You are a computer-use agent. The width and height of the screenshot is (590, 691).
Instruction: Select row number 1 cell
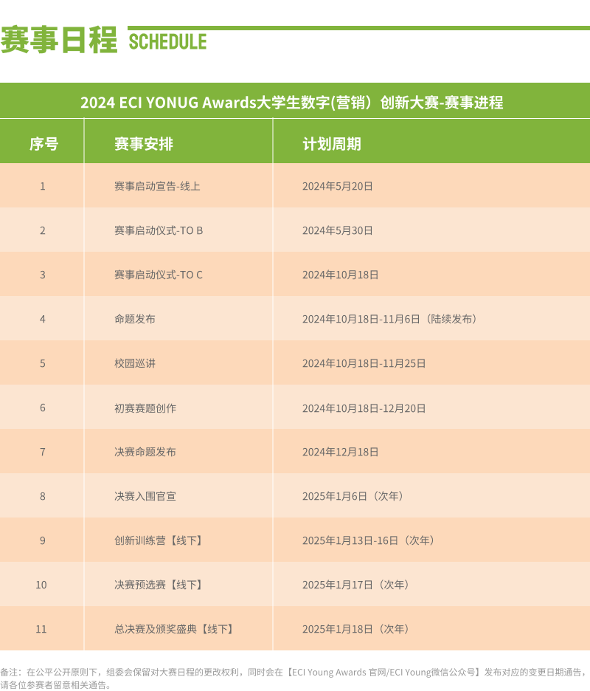point(43,186)
